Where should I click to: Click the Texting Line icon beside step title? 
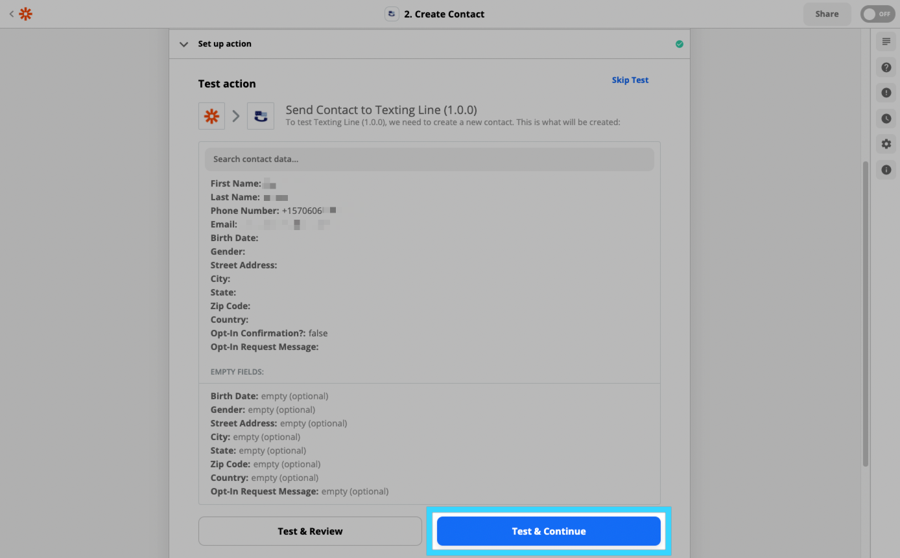(x=392, y=14)
